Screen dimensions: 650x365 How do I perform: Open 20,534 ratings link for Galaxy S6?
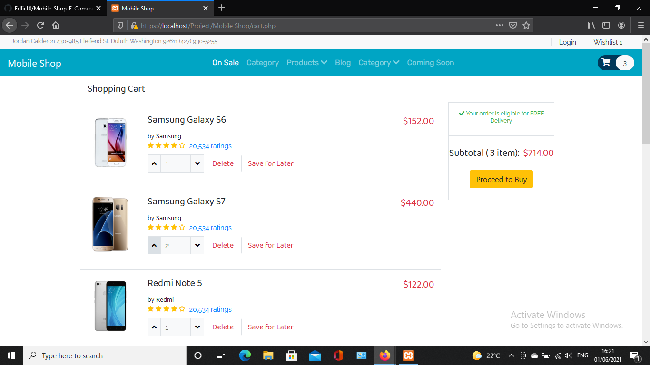(x=210, y=146)
